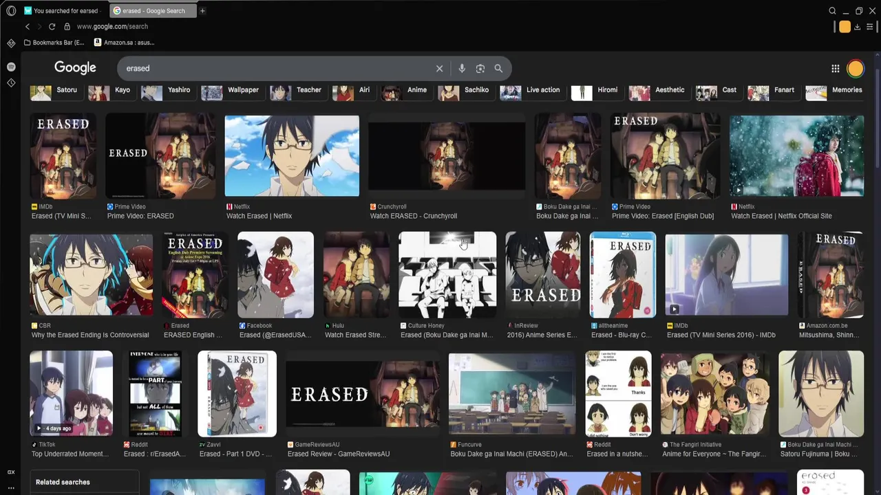
Task: View site security padlock info
Action: (67, 26)
